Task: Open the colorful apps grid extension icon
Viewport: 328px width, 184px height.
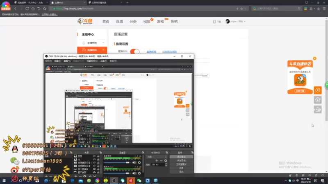Action: pos(305,9)
